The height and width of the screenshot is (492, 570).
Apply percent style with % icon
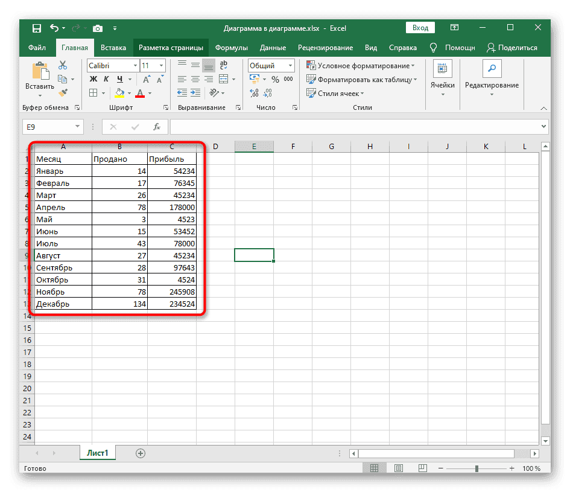point(275,79)
